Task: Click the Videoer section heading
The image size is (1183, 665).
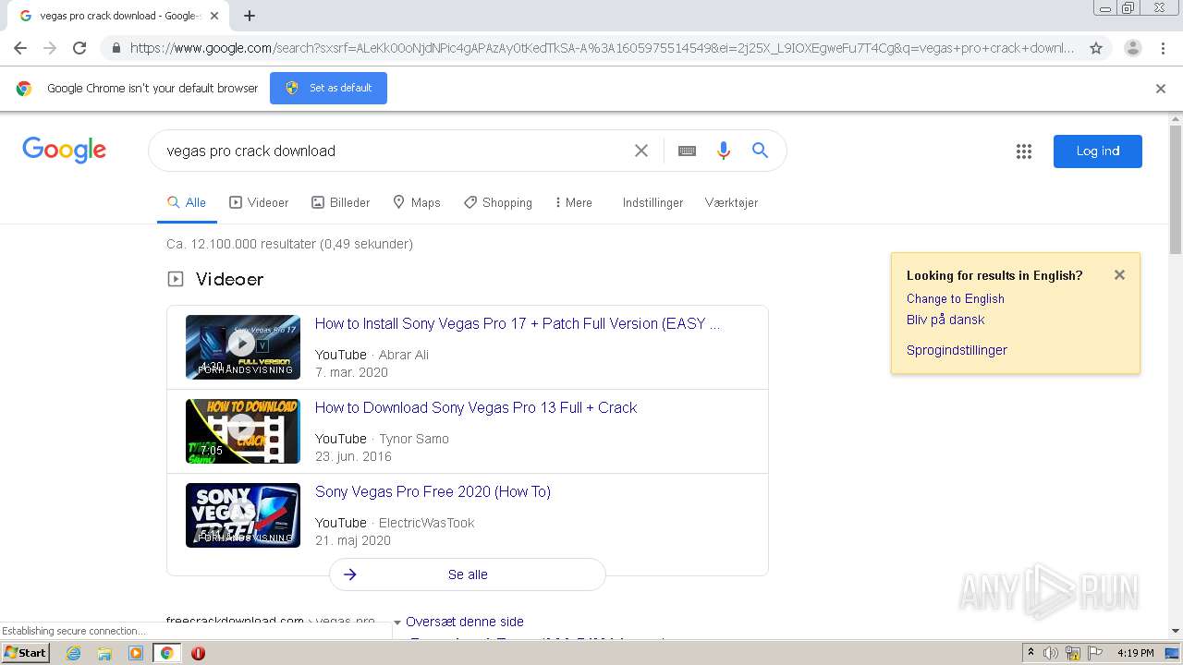Action: click(229, 279)
